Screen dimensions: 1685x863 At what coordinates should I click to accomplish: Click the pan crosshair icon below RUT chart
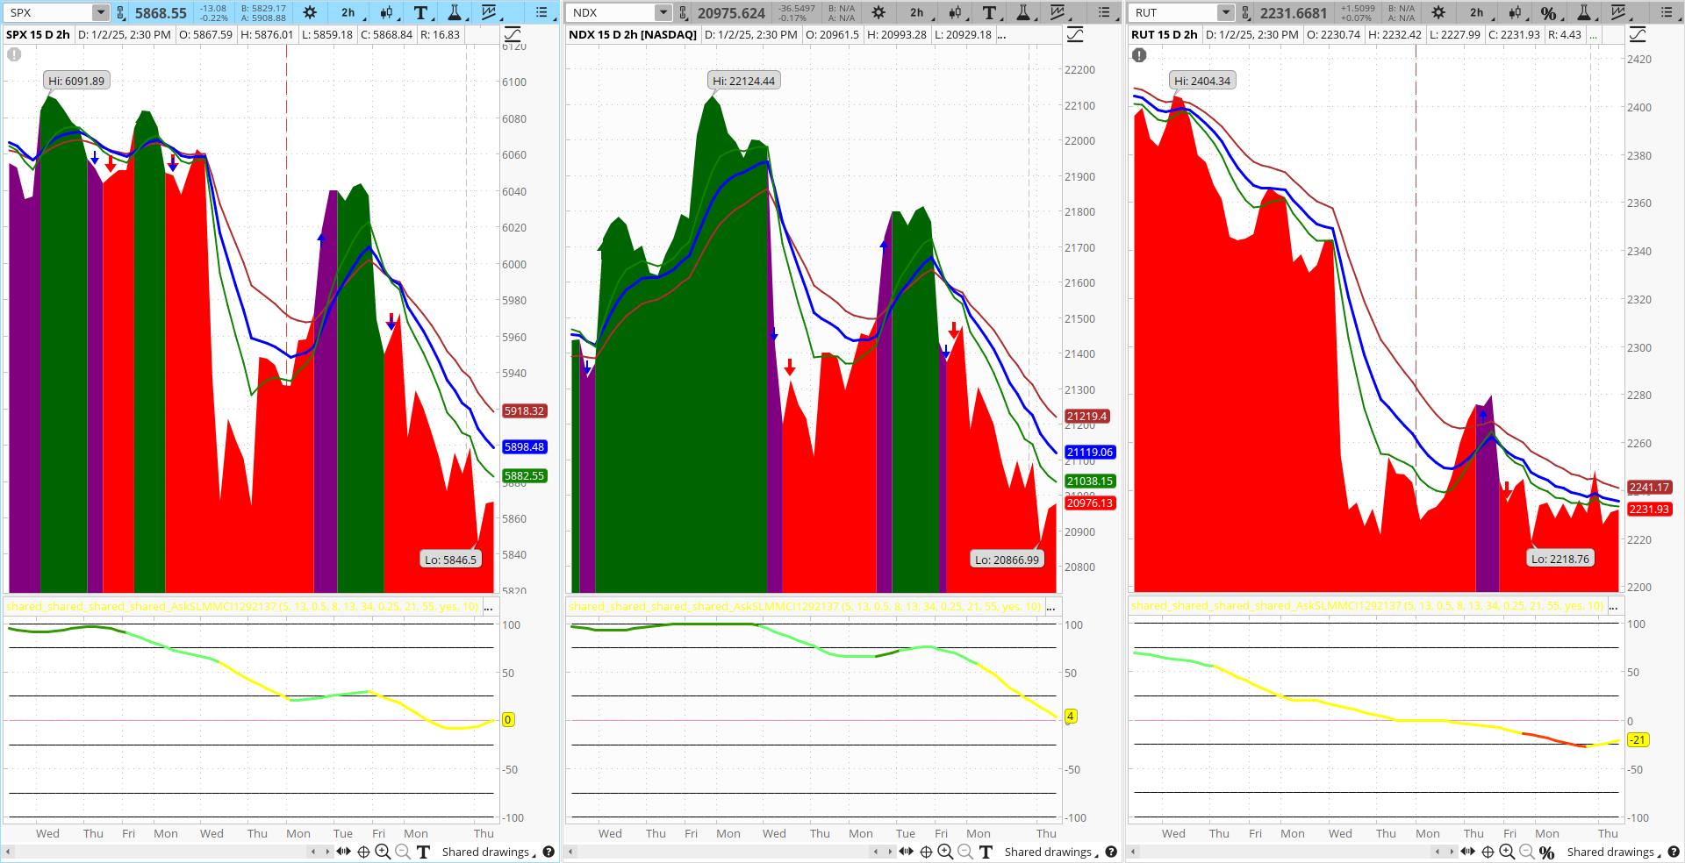tap(1488, 852)
